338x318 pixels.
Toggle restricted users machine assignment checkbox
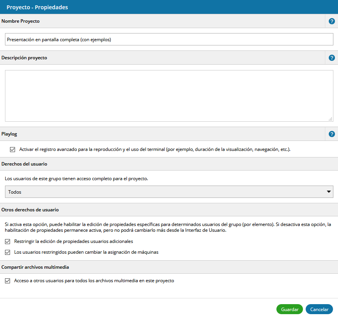(x=7, y=252)
